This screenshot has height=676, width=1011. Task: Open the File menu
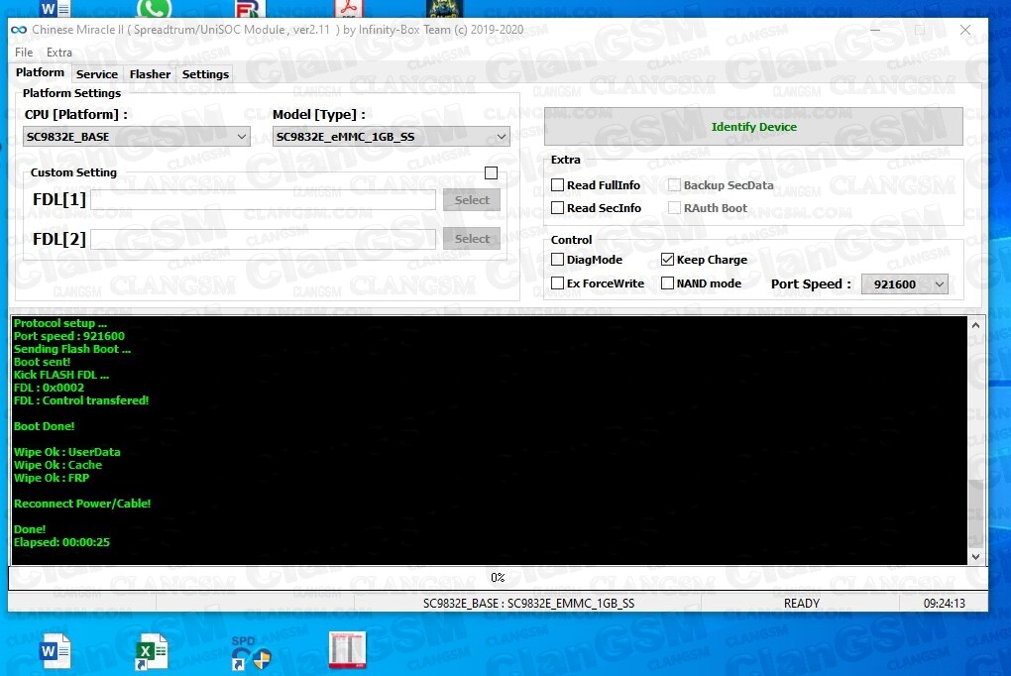click(24, 53)
